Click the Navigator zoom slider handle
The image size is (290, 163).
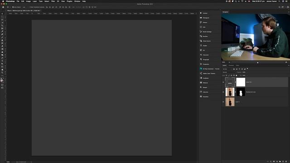point(258,62)
